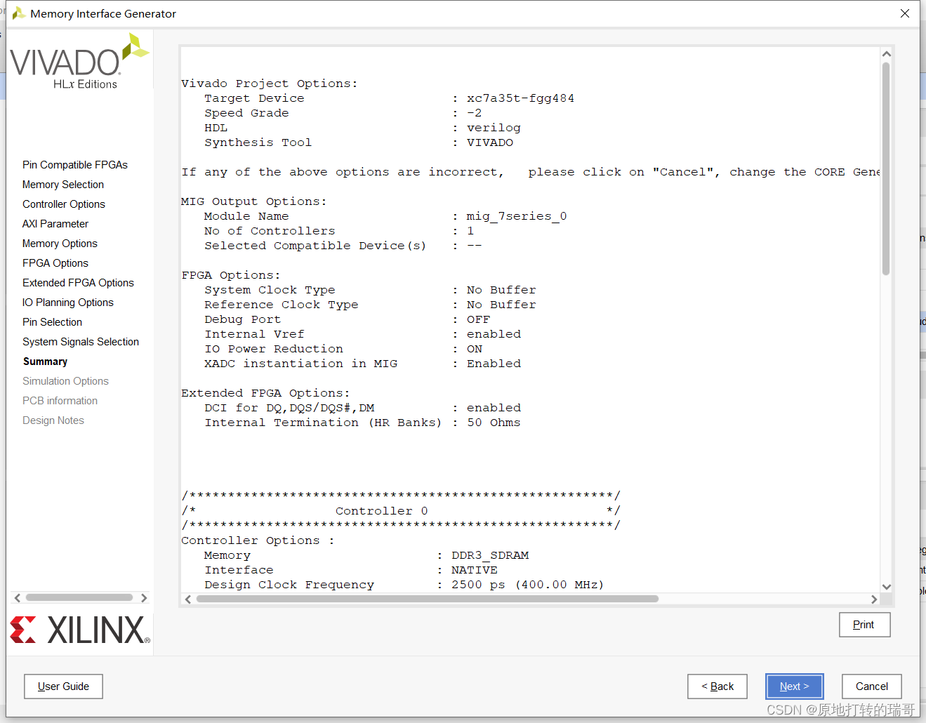Go to Pin Selection step
Viewport: 926px width, 723px height.
52,322
